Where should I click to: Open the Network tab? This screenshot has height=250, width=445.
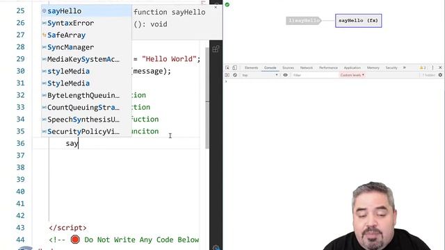(307, 68)
